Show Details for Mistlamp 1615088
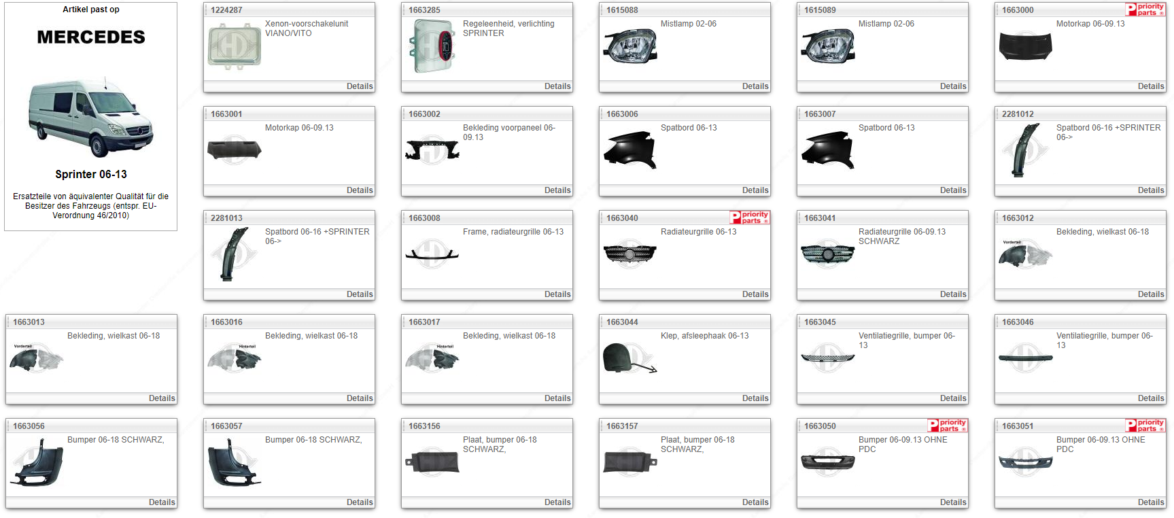This screenshot has width=1174, height=518. (x=755, y=86)
